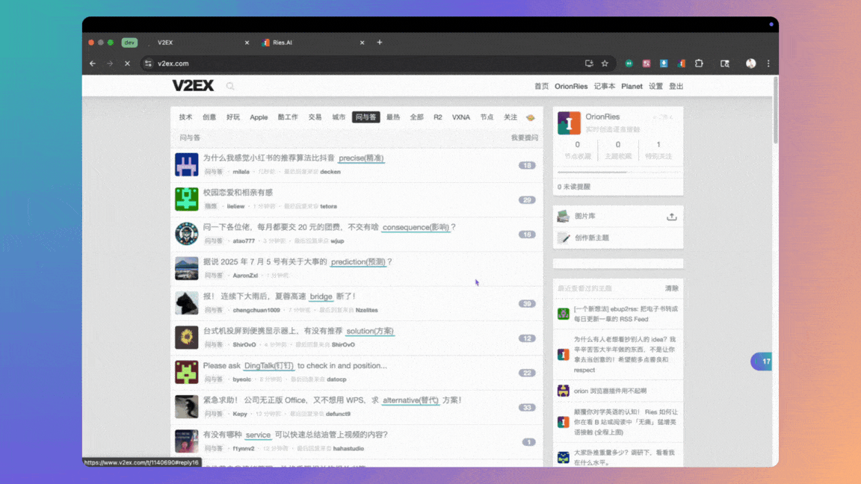Select the Apple node tab
Screen dimensions: 861x484
click(259, 117)
